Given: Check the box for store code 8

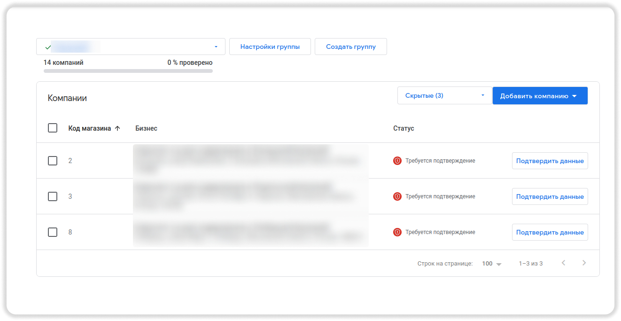Looking at the screenshot, I should pyautogui.click(x=53, y=232).
